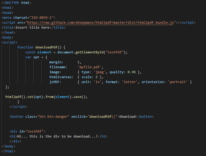Click the closing </script> tag after the function

(x=18, y=107)
